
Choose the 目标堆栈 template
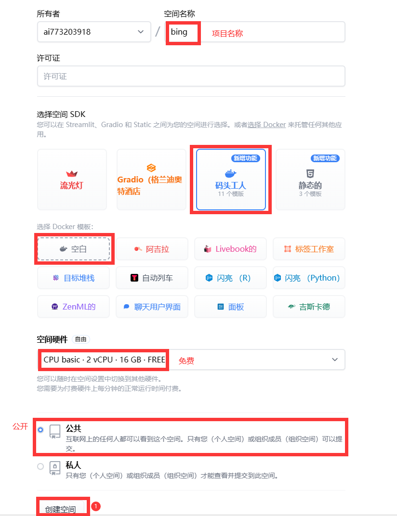click(x=73, y=278)
